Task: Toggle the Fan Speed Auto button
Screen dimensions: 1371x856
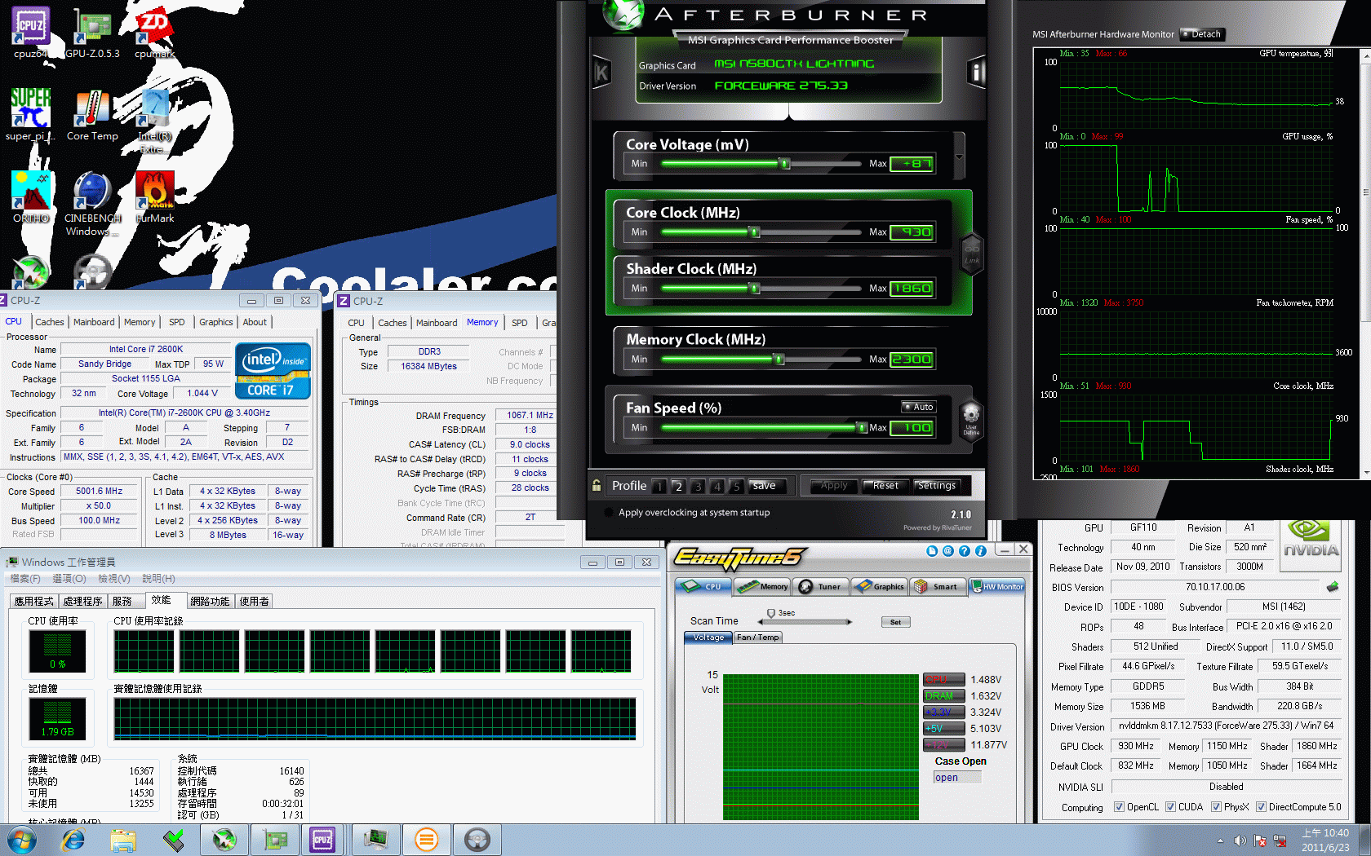Action: coord(919,406)
